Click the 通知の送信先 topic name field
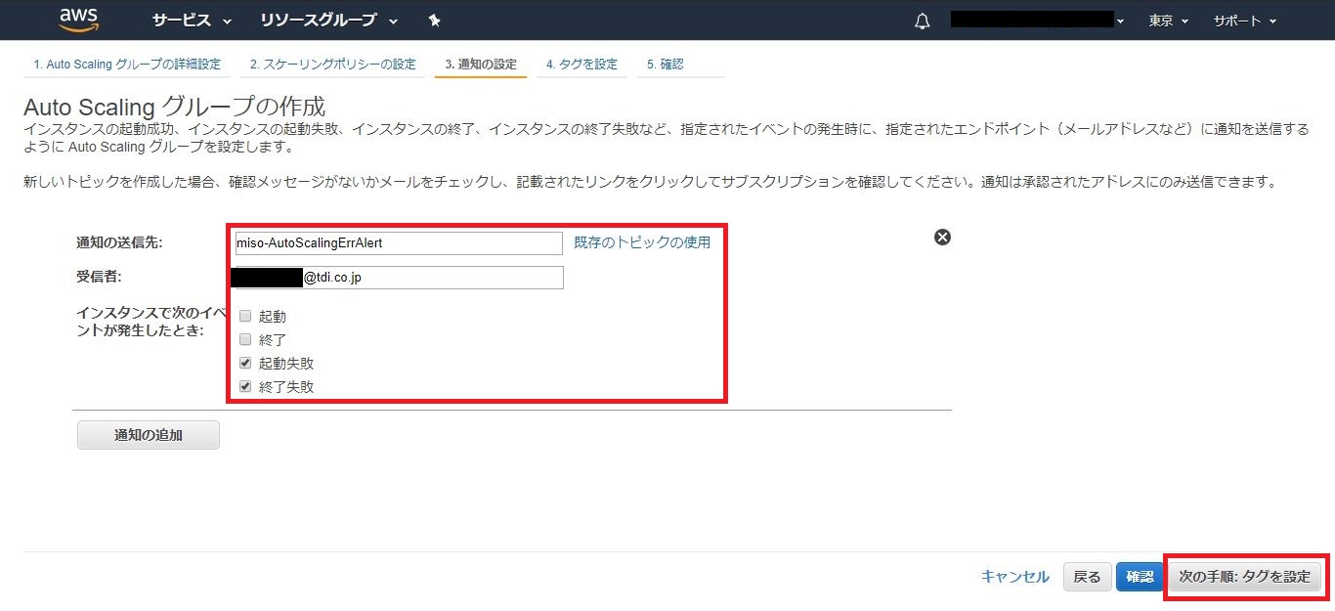This screenshot has height=611, width=1335. (x=399, y=243)
